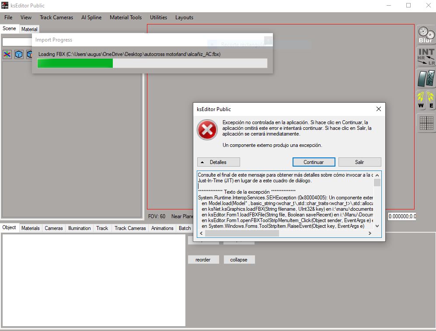Open the Track Cameras menu
Image resolution: width=436 pixels, height=331 pixels.
pyautogui.click(x=56, y=17)
